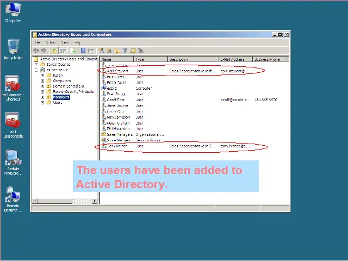
Task: Sort by the Description column header
Action: 193,59
